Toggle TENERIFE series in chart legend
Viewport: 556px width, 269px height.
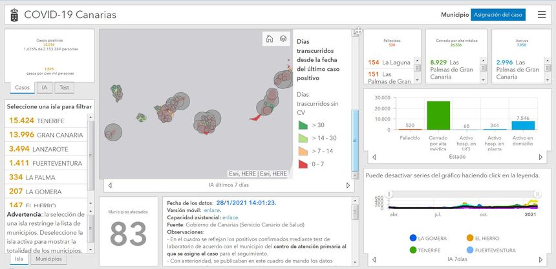(x=428, y=250)
